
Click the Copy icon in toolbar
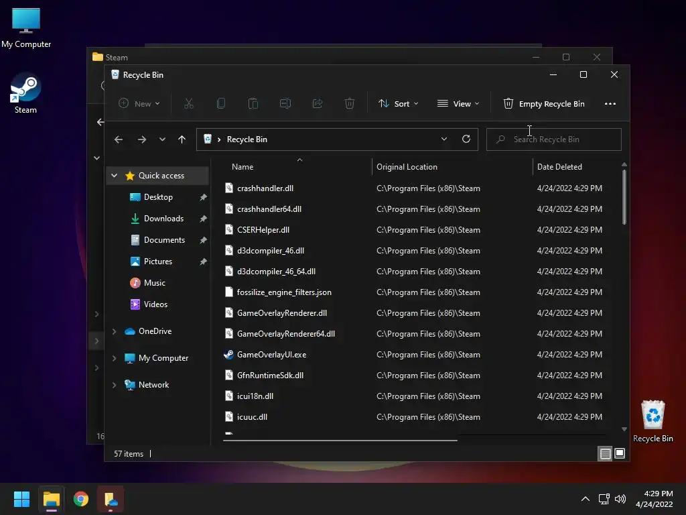tap(221, 104)
